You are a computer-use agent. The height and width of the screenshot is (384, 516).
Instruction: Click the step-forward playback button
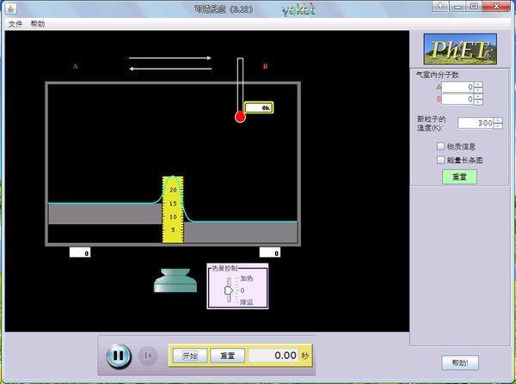pyautogui.click(x=148, y=356)
